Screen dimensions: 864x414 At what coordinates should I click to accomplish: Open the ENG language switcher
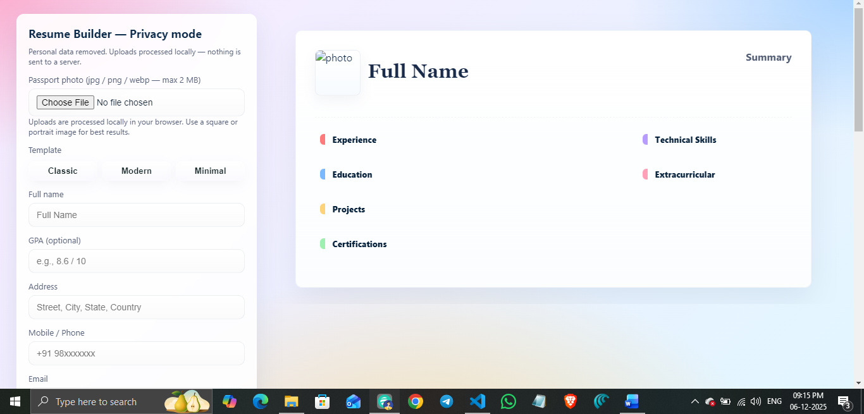pos(774,401)
